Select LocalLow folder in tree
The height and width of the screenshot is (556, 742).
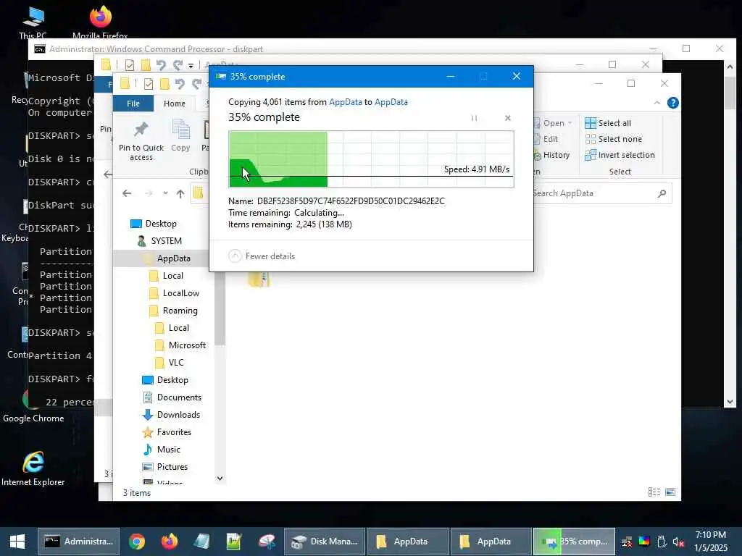174,293
